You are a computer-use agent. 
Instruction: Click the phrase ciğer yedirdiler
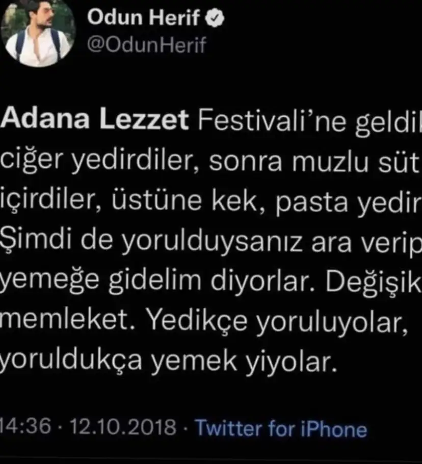click(x=96, y=161)
